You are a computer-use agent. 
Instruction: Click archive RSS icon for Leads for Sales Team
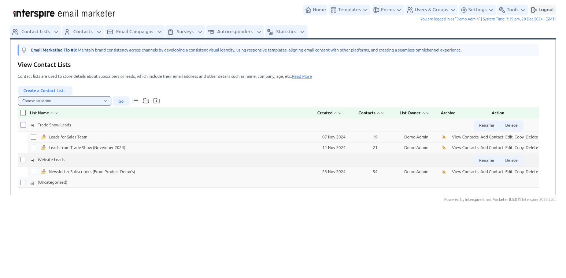[x=444, y=137]
